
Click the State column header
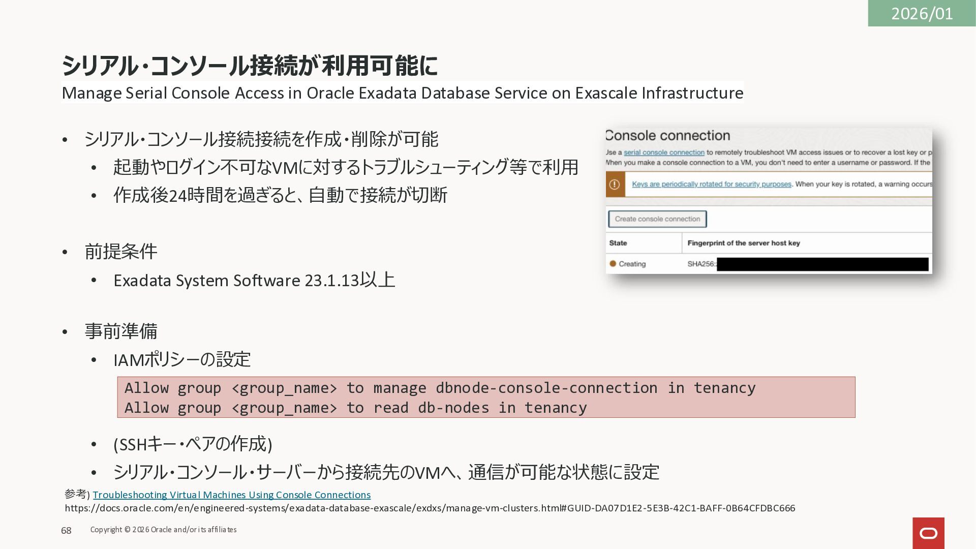coord(618,243)
